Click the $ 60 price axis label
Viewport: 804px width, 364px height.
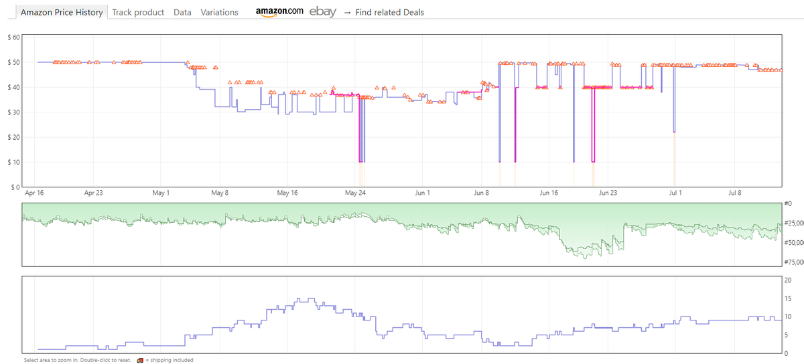point(13,37)
